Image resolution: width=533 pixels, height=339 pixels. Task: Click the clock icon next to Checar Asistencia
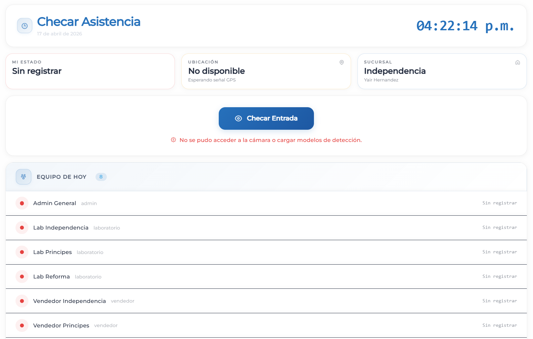coord(25,25)
